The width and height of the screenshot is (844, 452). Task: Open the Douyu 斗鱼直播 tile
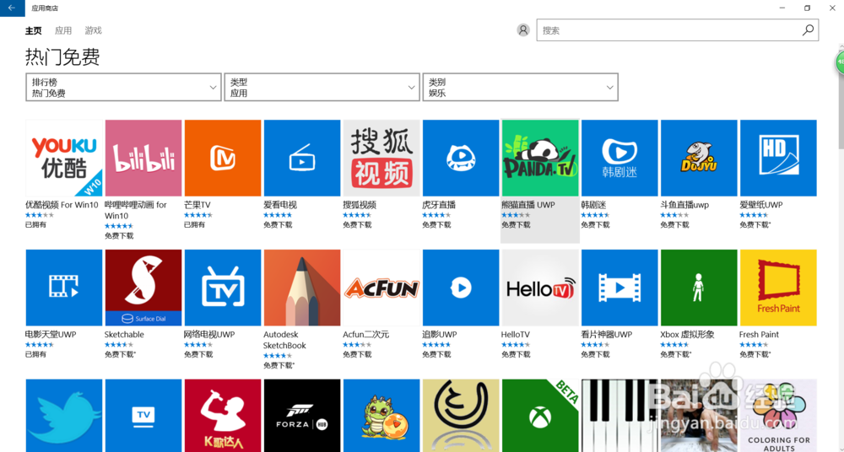(x=699, y=158)
